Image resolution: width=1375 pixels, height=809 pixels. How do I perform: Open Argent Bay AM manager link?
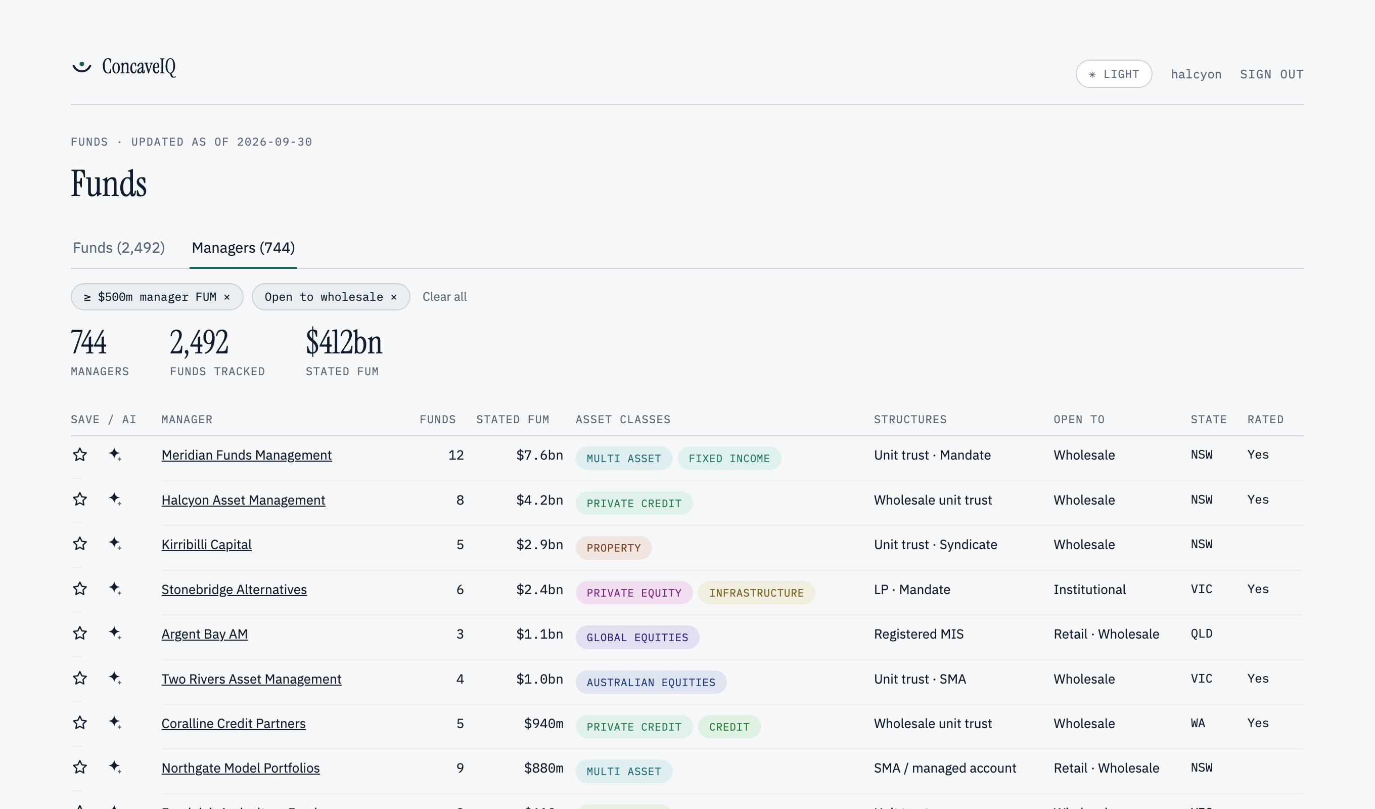(x=205, y=635)
